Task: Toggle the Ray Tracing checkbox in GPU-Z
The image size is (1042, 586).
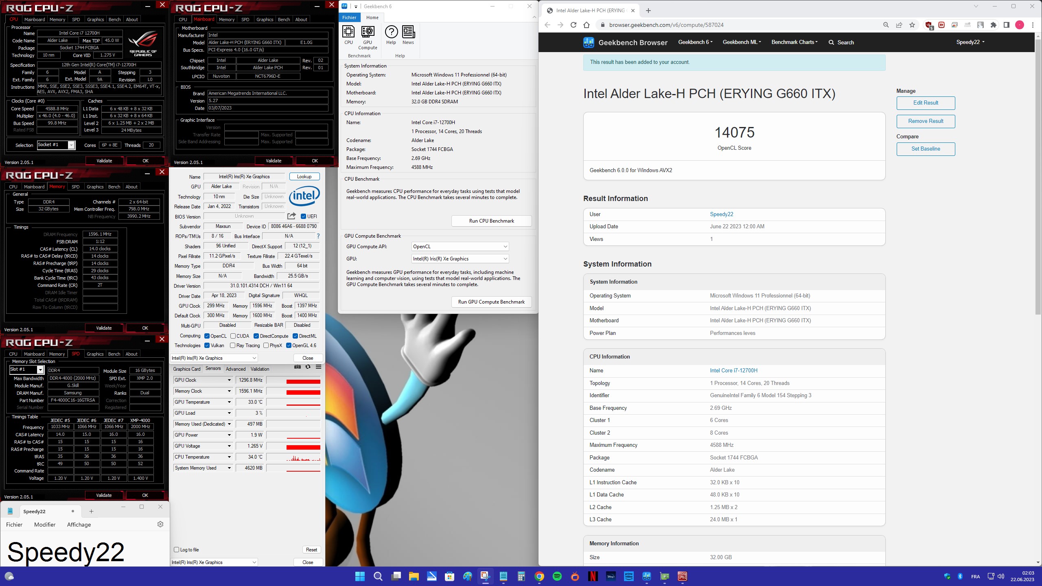Action: (x=232, y=345)
